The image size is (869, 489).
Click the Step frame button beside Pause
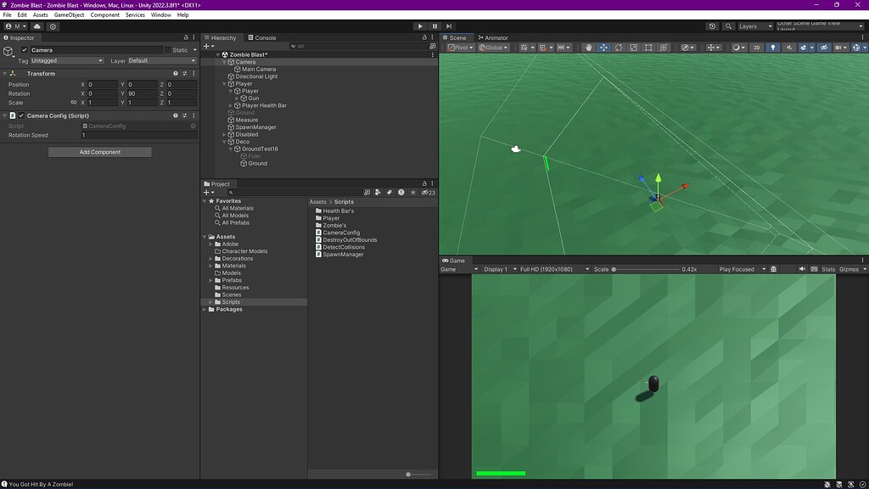(449, 26)
